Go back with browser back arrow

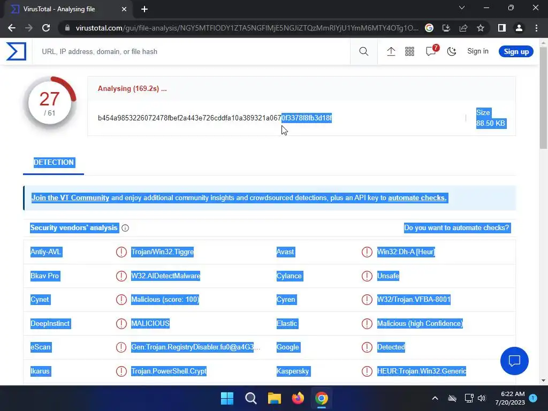(12, 28)
